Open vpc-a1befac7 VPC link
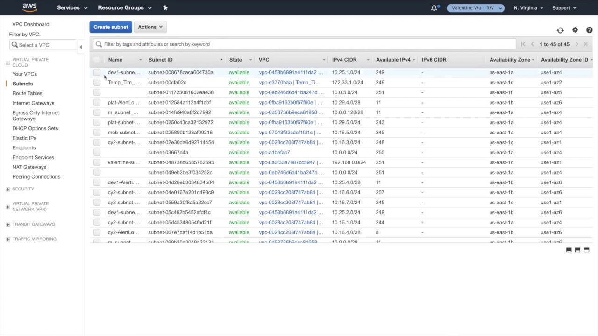Viewport: 598px width, 336px height. tap(274, 153)
